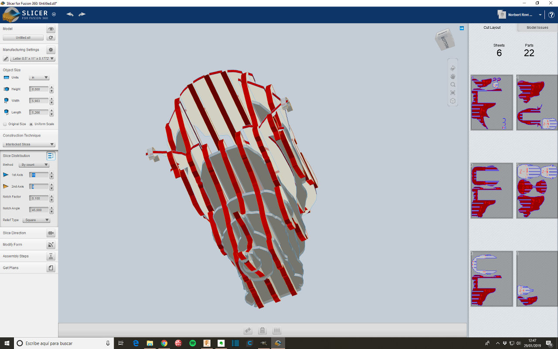This screenshot has width=558, height=349.
Task: Open the Slice Direction tool
Action: click(x=51, y=233)
